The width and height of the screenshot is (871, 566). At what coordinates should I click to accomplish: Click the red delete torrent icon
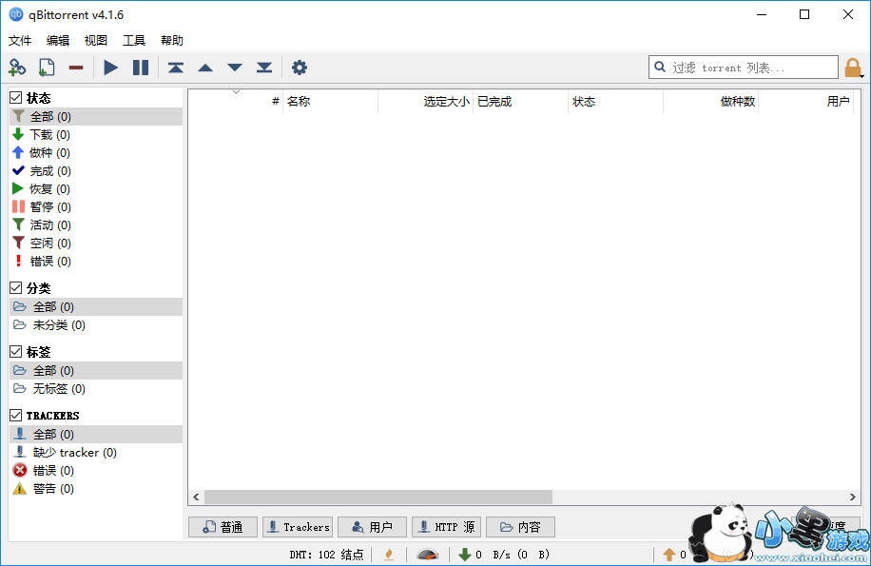76,68
